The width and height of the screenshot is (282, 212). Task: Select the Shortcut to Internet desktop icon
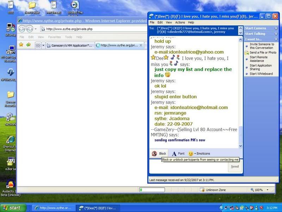pos(10,143)
